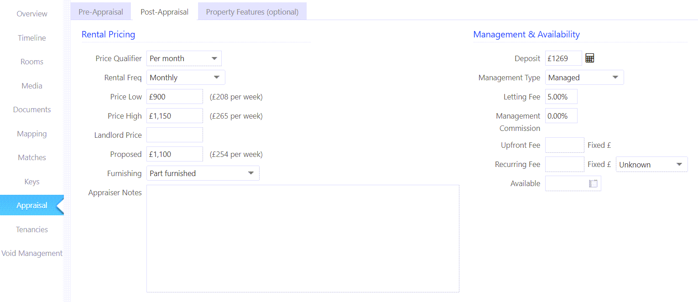This screenshot has width=698, height=302.
Task: Click the Price High field
Action: pyautogui.click(x=175, y=116)
